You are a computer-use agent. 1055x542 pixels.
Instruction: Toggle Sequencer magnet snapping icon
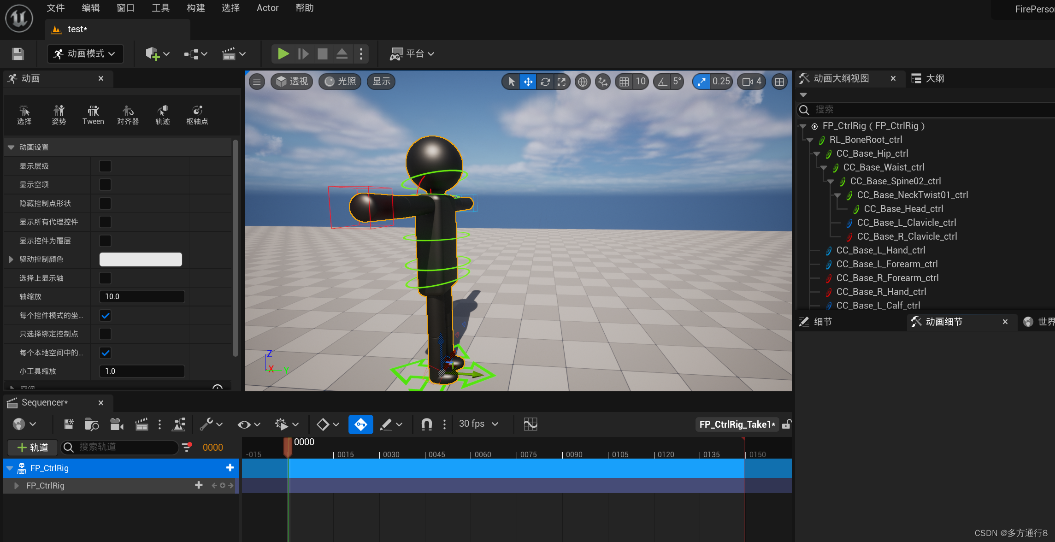(x=427, y=424)
